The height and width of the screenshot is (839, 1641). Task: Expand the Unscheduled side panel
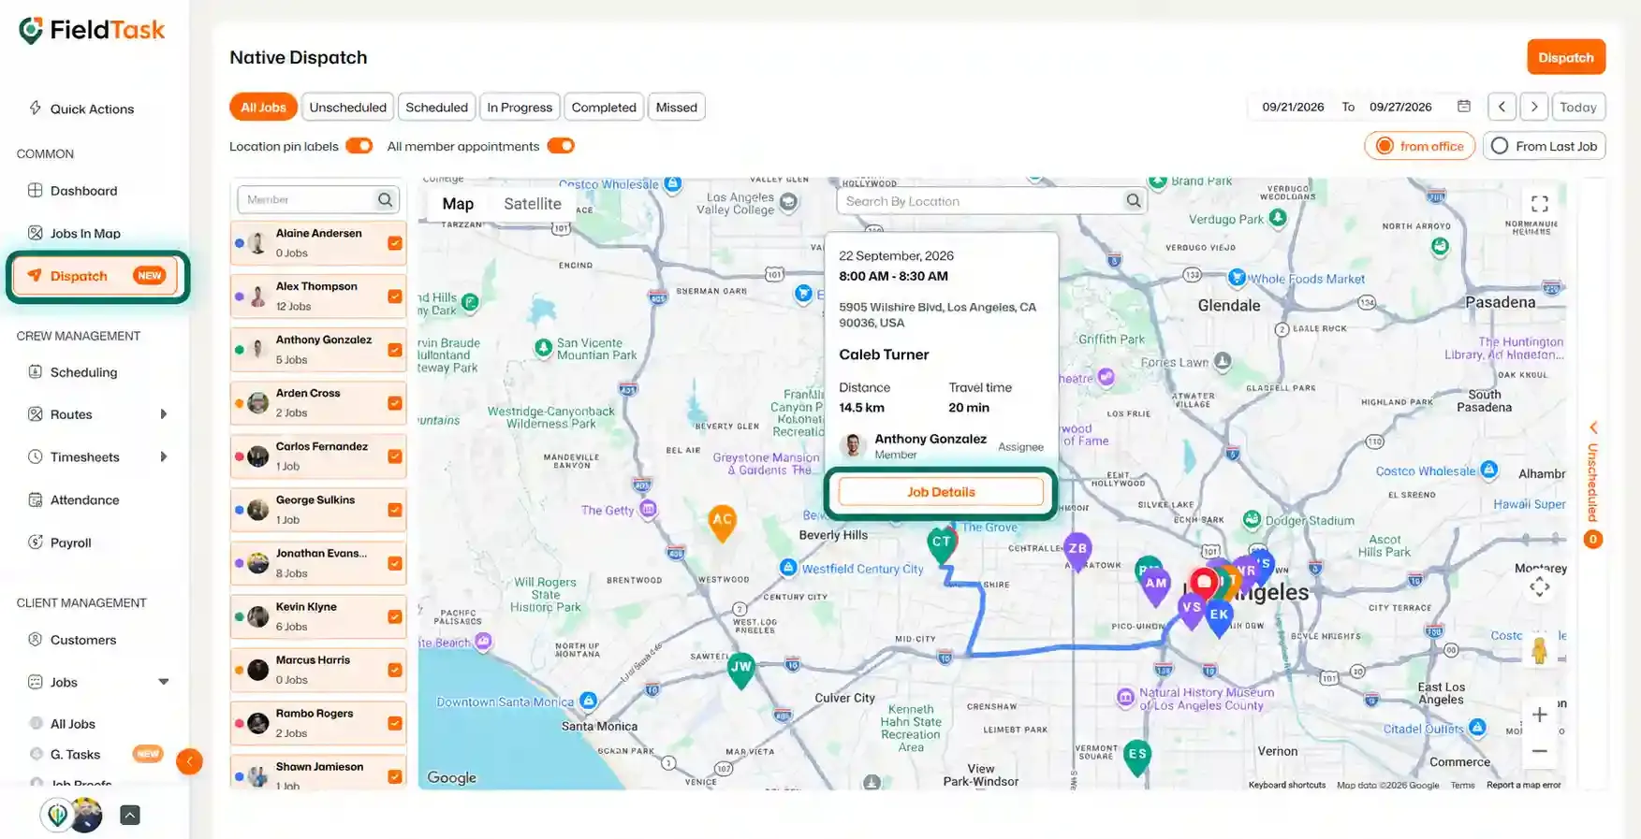[1592, 427]
